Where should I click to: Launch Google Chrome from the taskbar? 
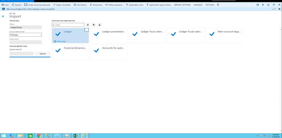(39, 136)
